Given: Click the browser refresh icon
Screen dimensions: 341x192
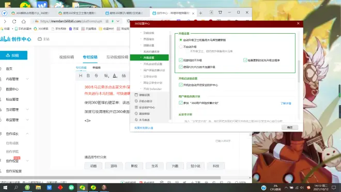Looking at the screenshot, I should [14, 21].
